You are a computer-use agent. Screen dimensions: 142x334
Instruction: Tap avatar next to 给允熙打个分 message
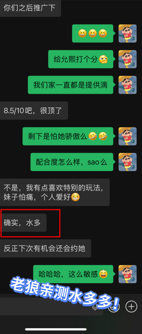(128, 59)
